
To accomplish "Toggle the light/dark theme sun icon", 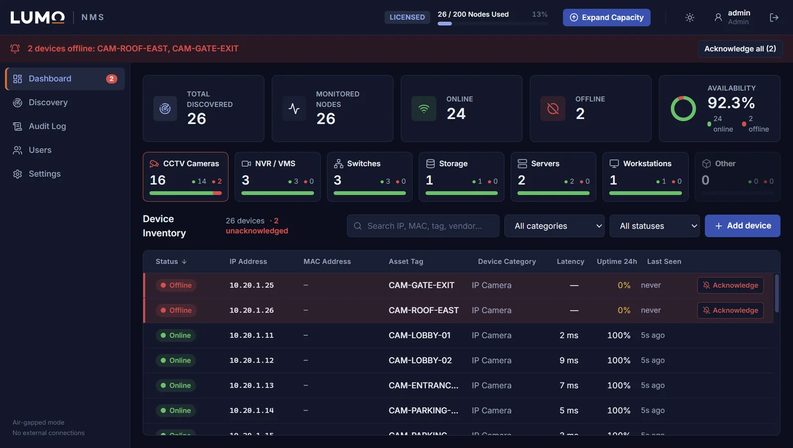I will [x=689, y=17].
